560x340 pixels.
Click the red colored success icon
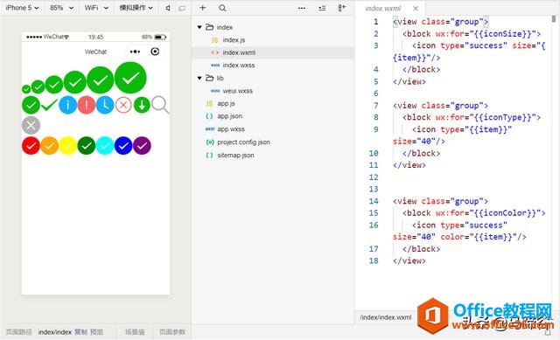[31, 146]
